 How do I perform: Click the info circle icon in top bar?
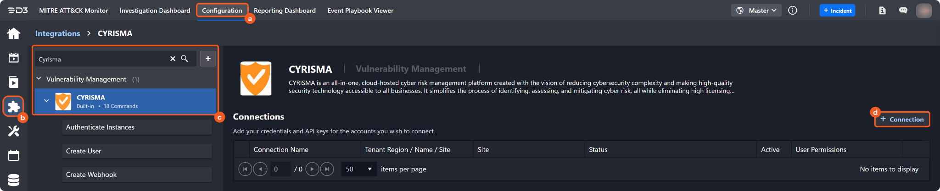point(792,11)
